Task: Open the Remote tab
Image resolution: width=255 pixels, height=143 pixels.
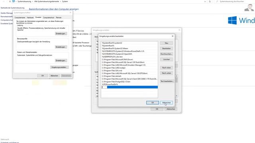Action: pos(59,17)
